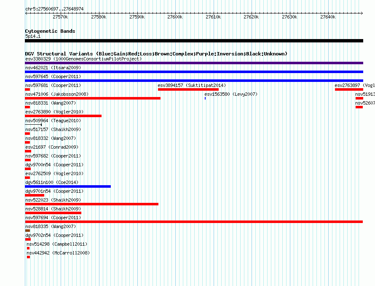
Task: Select the nsv471006 red loss bar
Action: [93, 98]
